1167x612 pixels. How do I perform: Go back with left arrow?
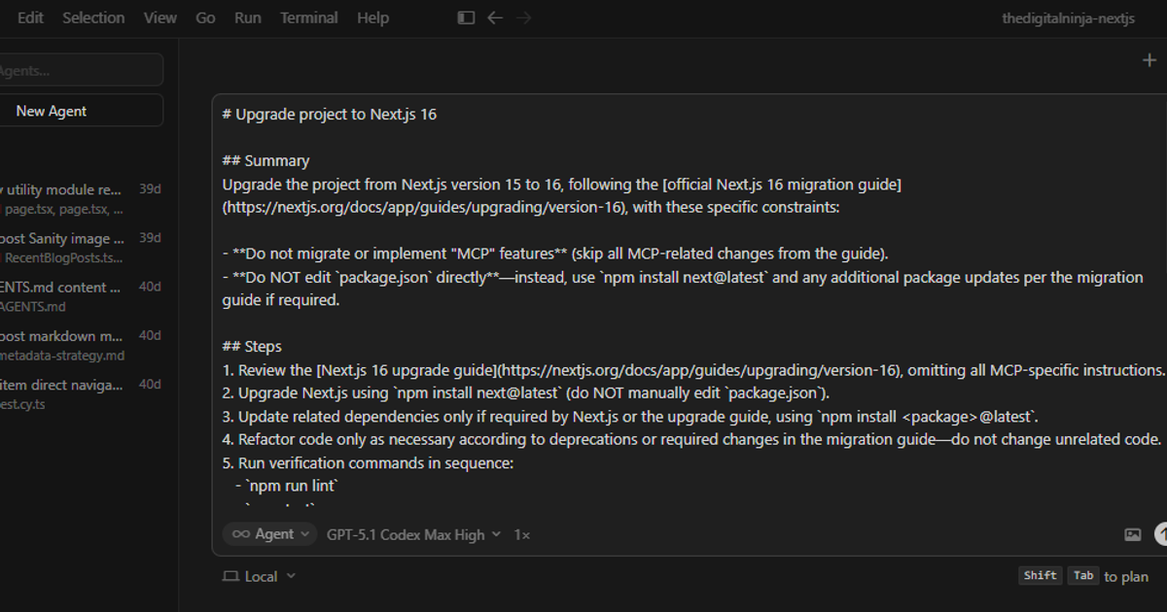point(495,17)
